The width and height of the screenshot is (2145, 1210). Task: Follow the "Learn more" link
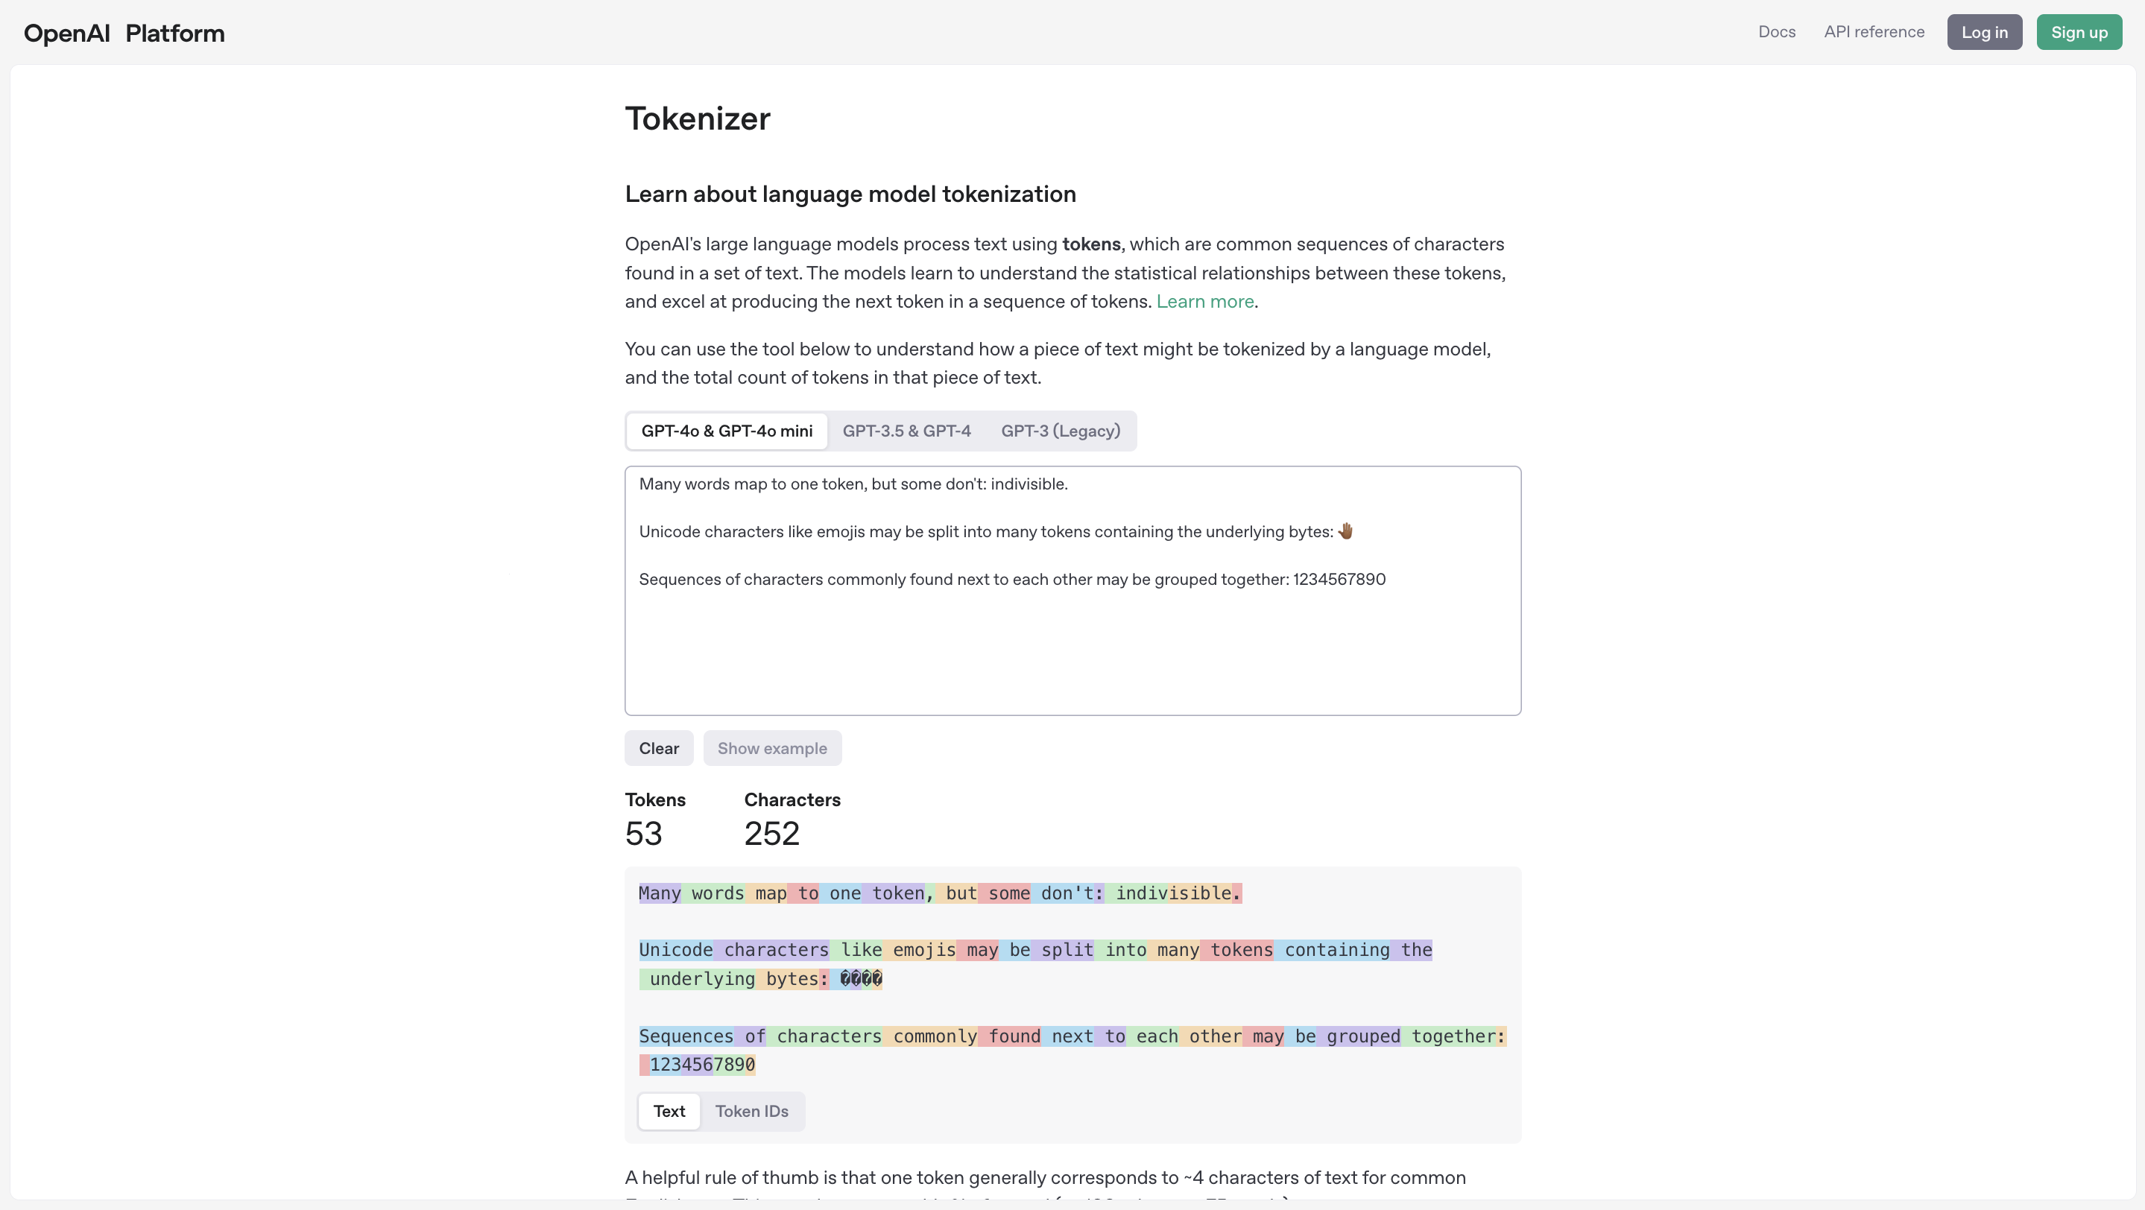click(1204, 301)
